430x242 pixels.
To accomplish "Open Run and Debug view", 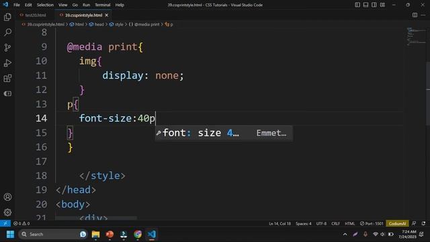I will pyautogui.click(x=7, y=63).
